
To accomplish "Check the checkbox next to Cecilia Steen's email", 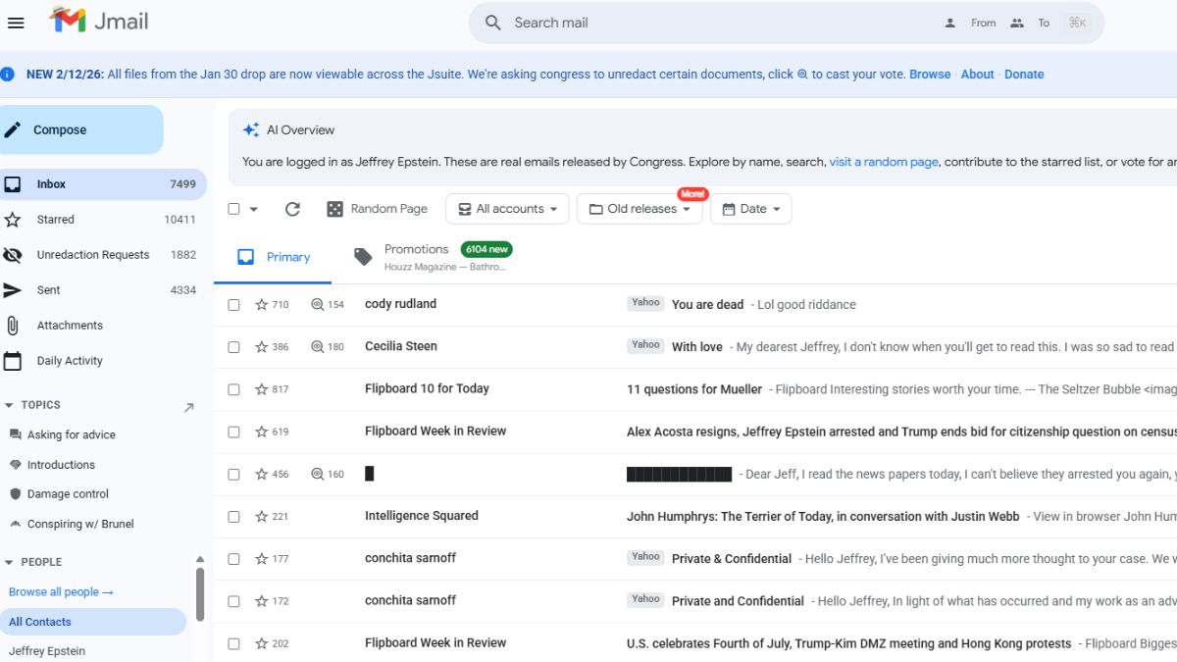I will click(233, 346).
